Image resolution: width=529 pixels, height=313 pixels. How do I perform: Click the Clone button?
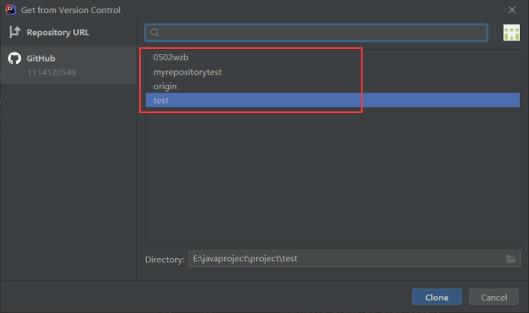[x=437, y=297]
